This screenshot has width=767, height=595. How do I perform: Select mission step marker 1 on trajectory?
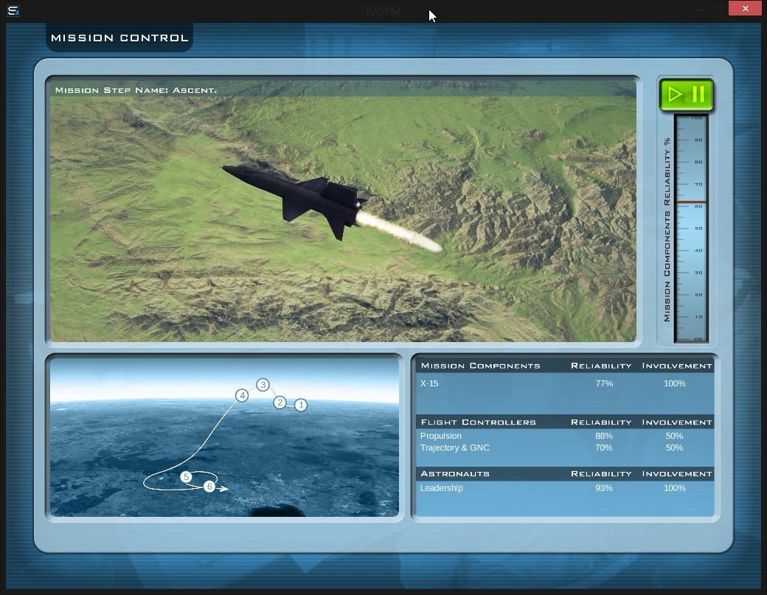point(301,405)
